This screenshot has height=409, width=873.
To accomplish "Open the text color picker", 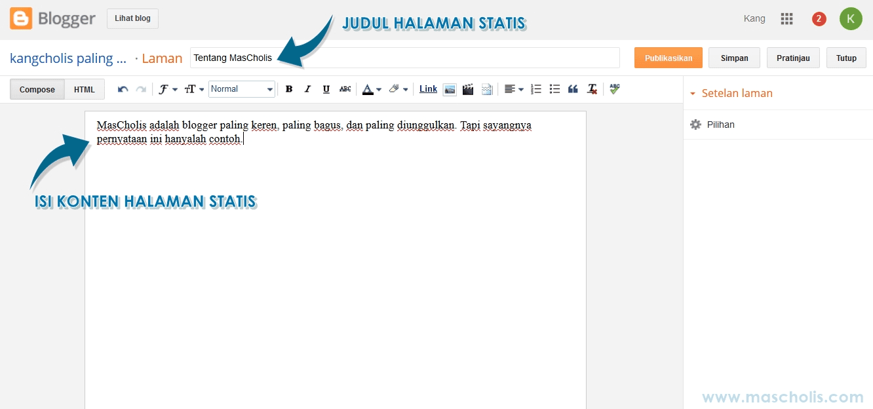I will tap(369, 88).
